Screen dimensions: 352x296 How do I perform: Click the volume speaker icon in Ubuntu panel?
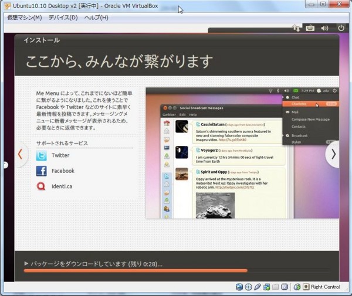tap(324, 28)
